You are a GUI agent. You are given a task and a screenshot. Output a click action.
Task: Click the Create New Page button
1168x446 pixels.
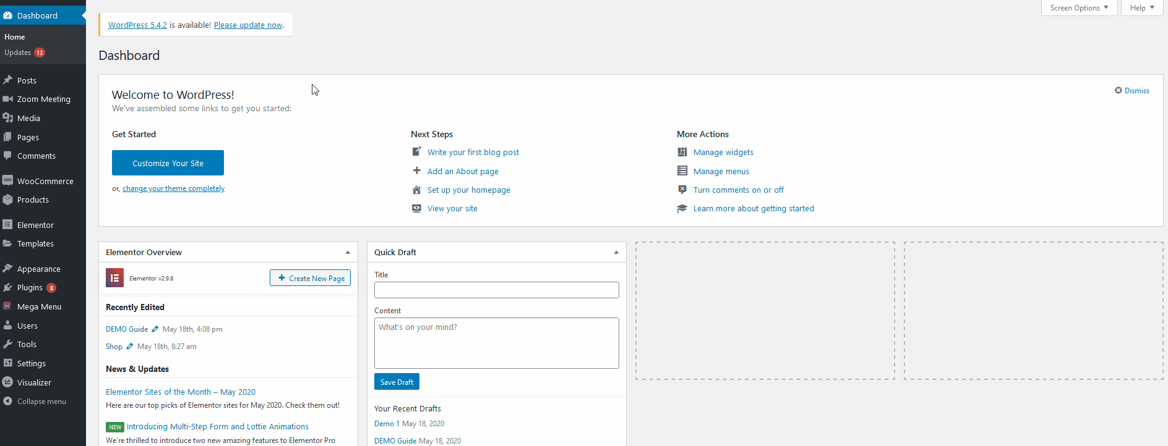tap(310, 278)
